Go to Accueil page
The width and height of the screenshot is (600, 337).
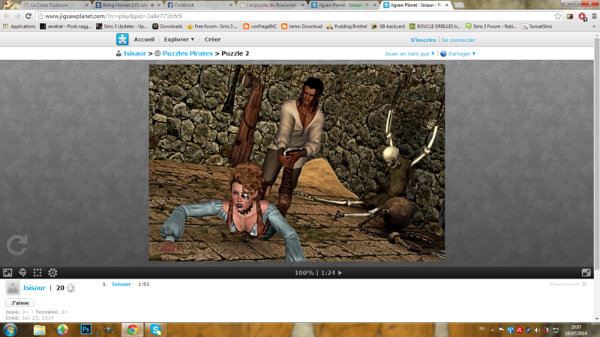(144, 40)
